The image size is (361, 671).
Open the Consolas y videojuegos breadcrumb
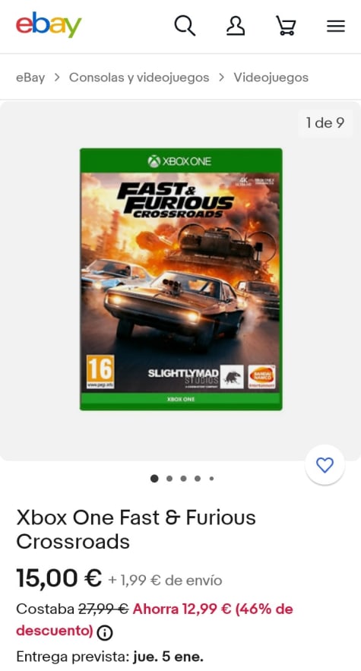point(139,78)
